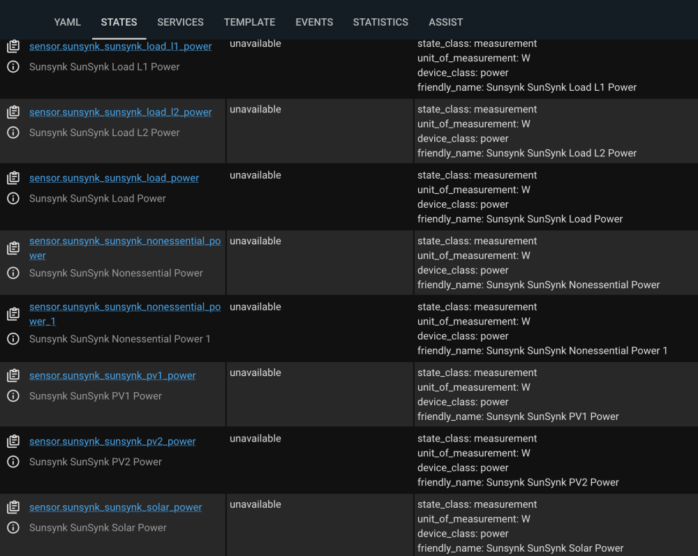Copy entity ID for load_l1_power sensor
Screen dimensions: 698x556
click(x=13, y=46)
